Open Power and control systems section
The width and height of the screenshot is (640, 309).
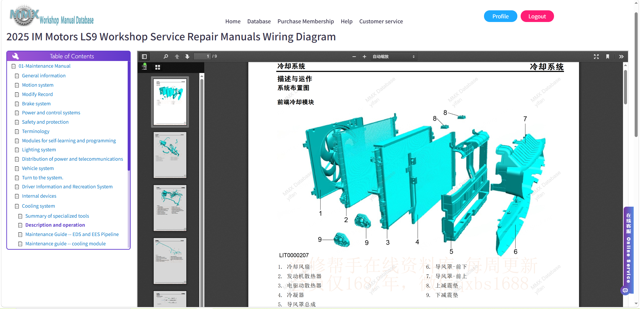coord(51,113)
